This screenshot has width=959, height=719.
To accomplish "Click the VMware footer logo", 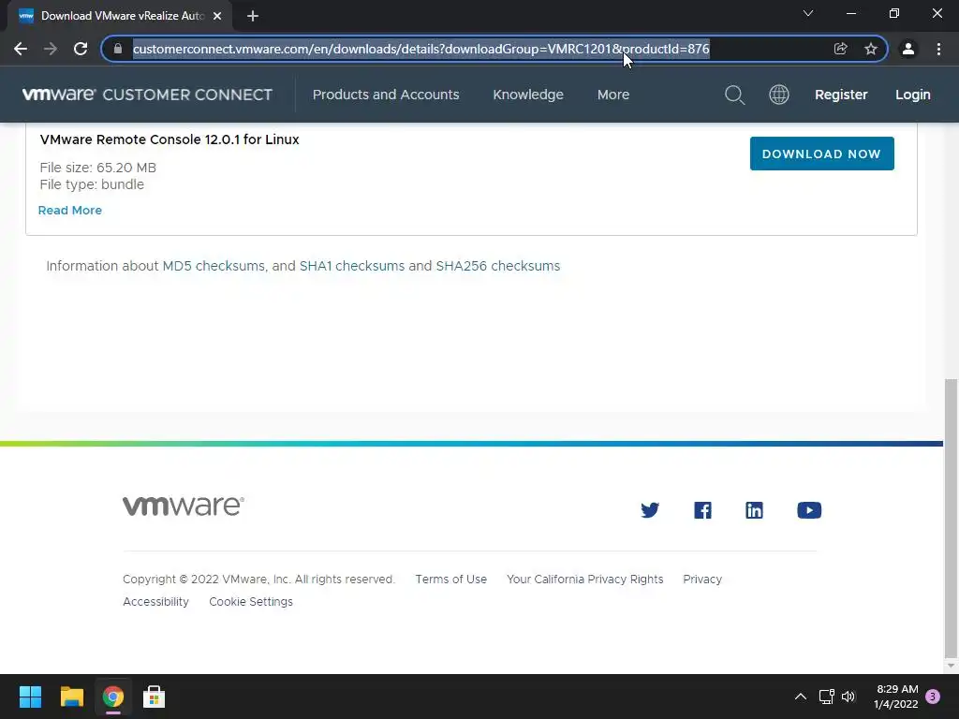I will (x=184, y=506).
